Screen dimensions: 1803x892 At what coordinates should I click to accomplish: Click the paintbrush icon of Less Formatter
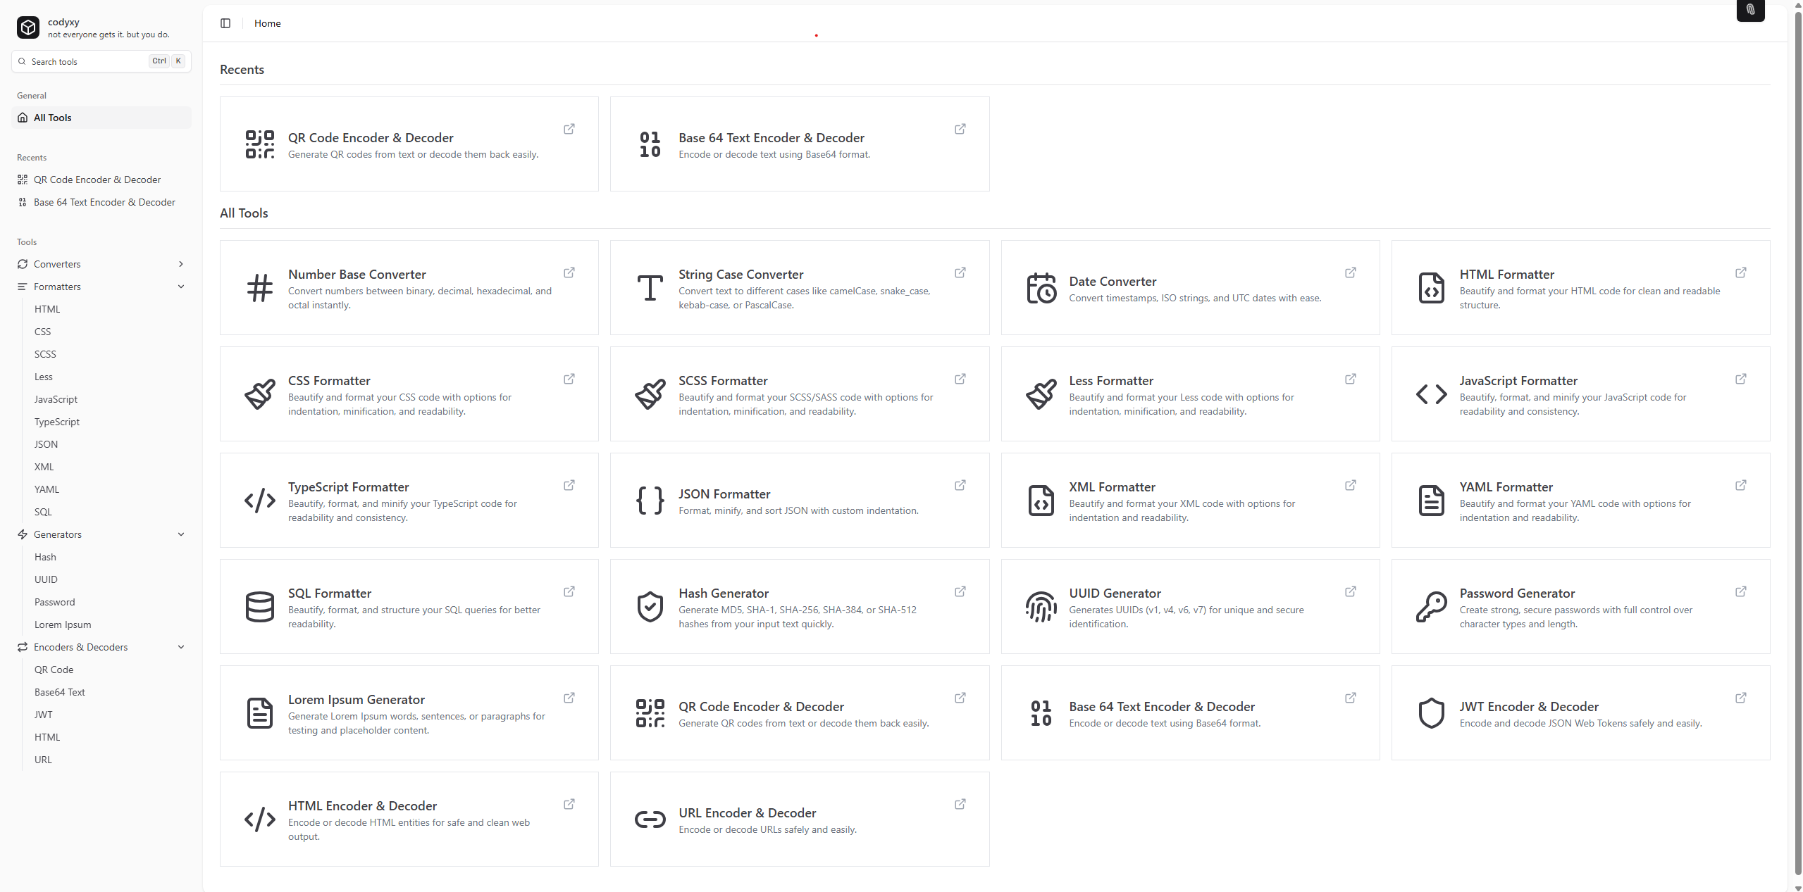[x=1041, y=394]
